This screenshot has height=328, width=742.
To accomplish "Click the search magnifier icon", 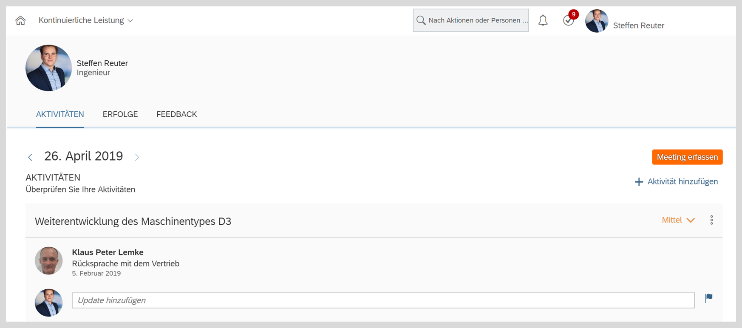I will pos(421,20).
